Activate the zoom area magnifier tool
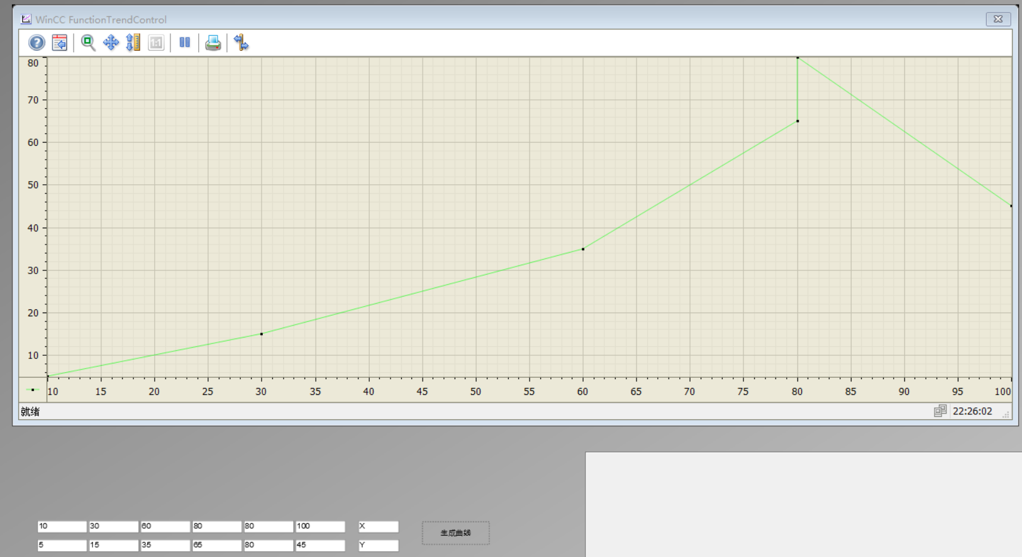Screen dimensions: 1022x557 [88, 43]
